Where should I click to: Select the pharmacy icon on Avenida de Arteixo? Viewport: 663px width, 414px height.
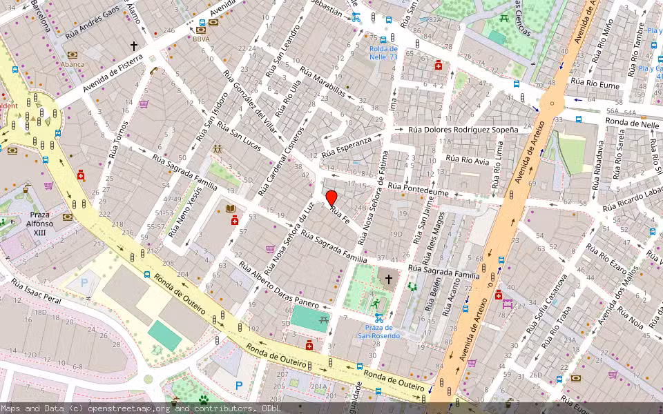pyautogui.click(x=499, y=295)
